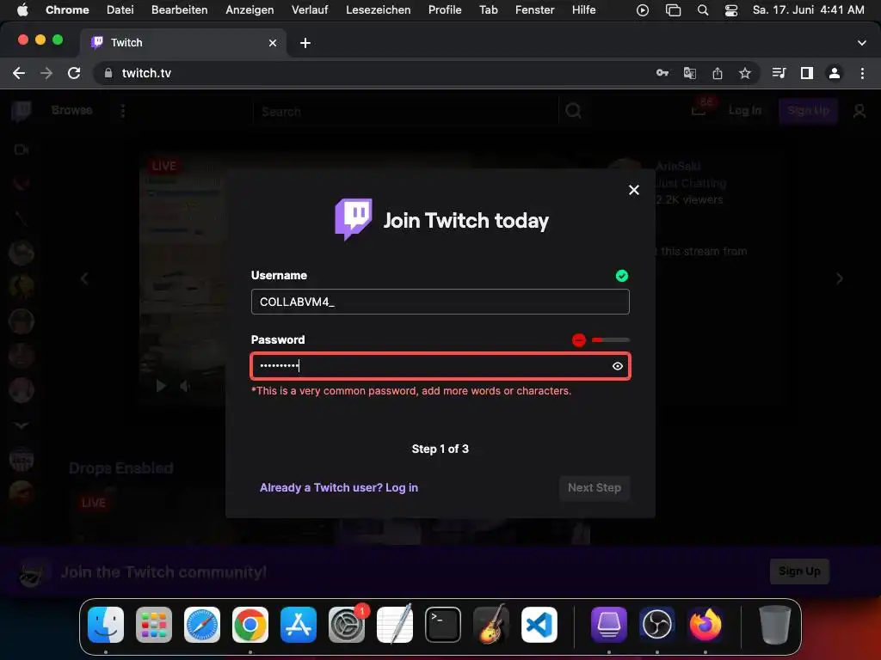Image resolution: width=881 pixels, height=660 pixels.
Task: Open Chrome's three-dot menu
Action: [862, 73]
